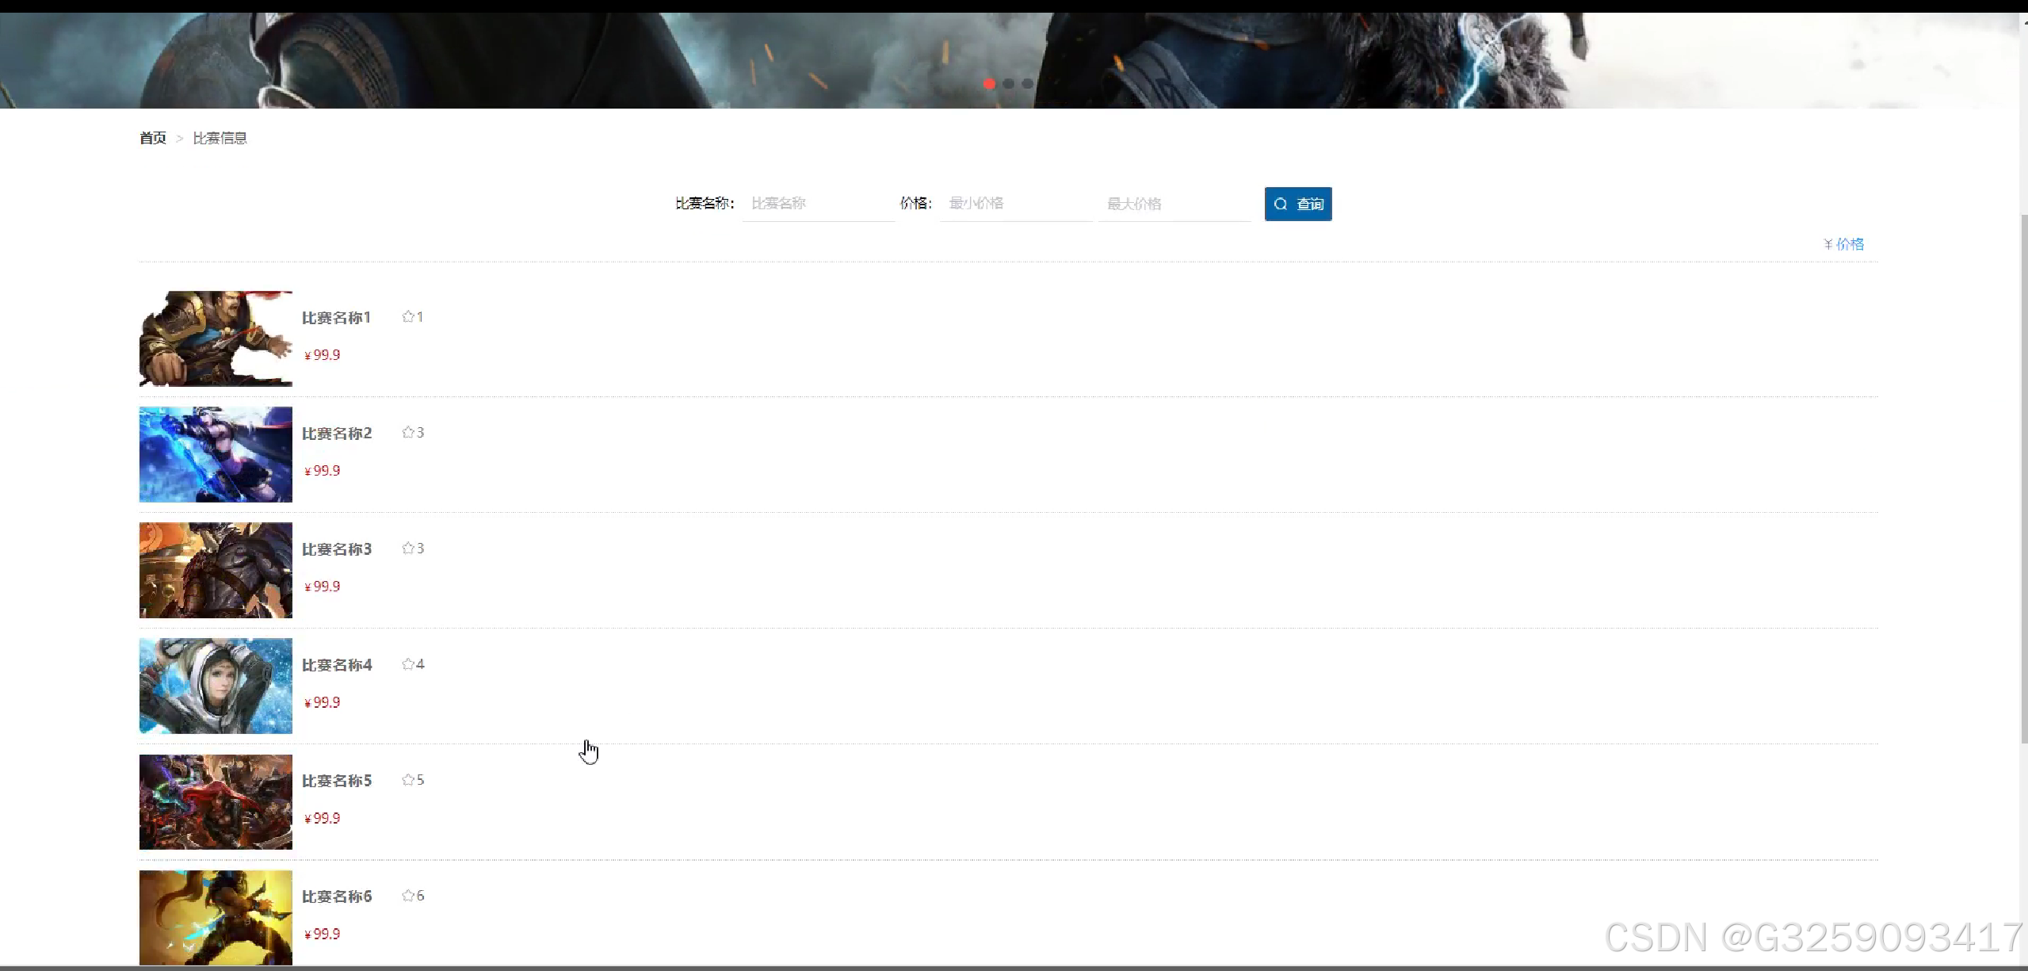Click the 最大价格 input field
2028x971 pixels.
click(x=1174, y=204)
